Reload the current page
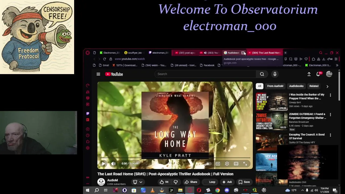 [104, 59]
